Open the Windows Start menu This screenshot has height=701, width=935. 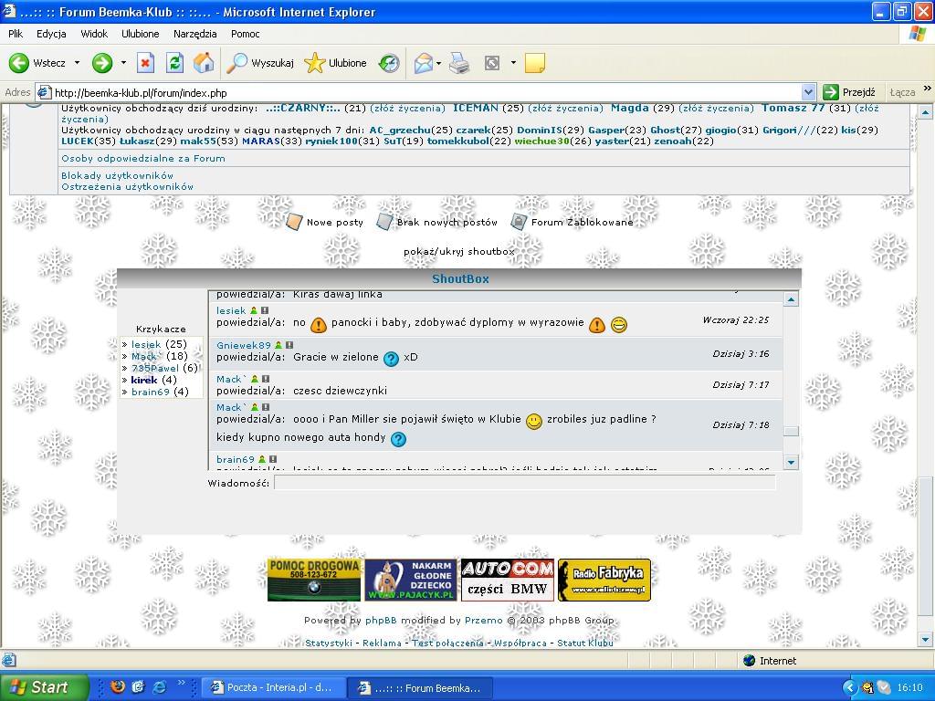44,687
